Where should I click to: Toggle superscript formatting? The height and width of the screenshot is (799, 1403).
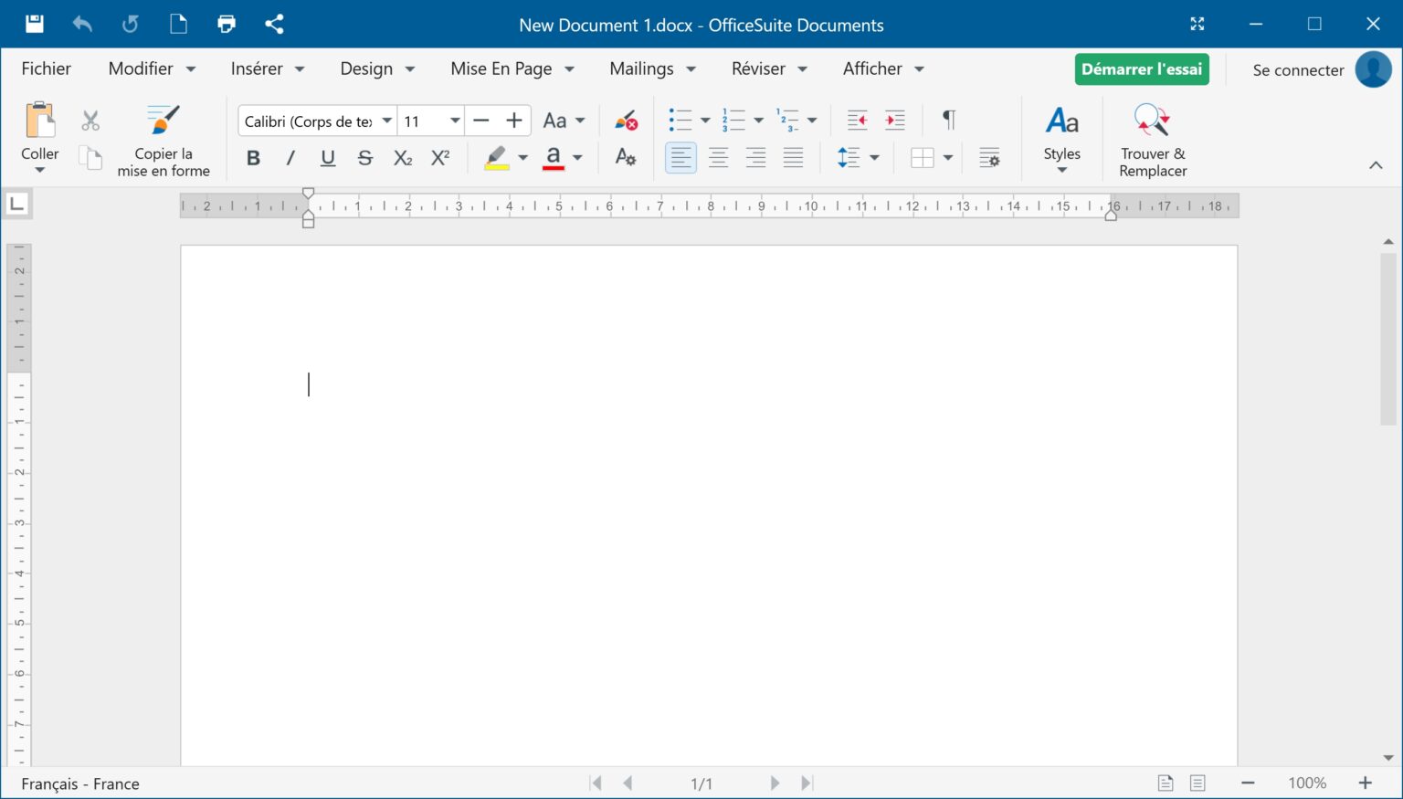[440, 158]
